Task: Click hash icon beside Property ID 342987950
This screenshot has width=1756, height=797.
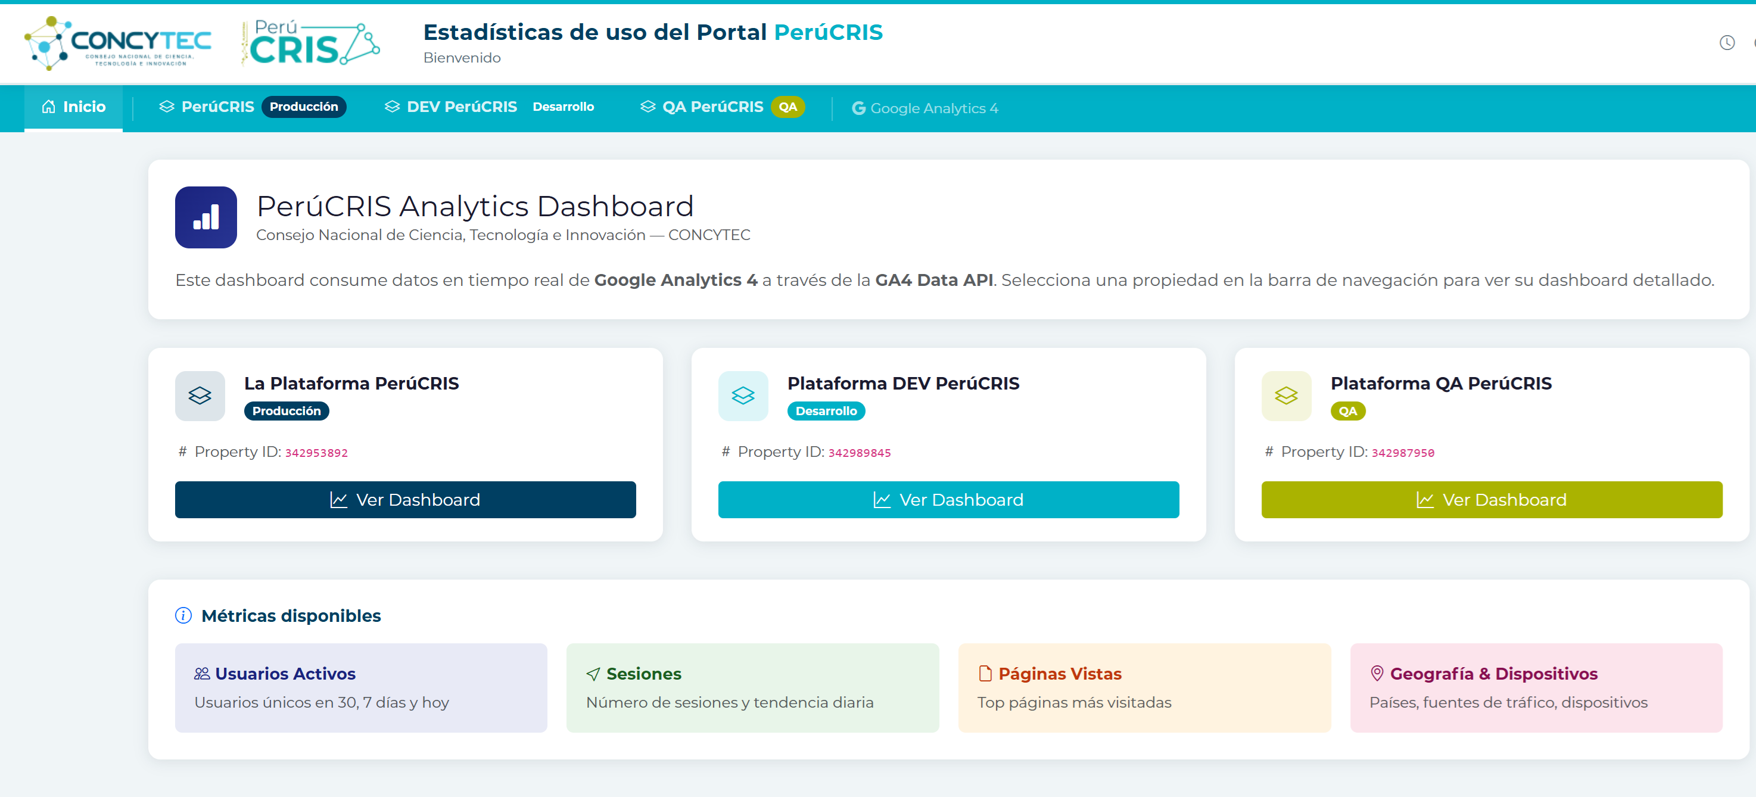Action: [x=1269, y=452]
